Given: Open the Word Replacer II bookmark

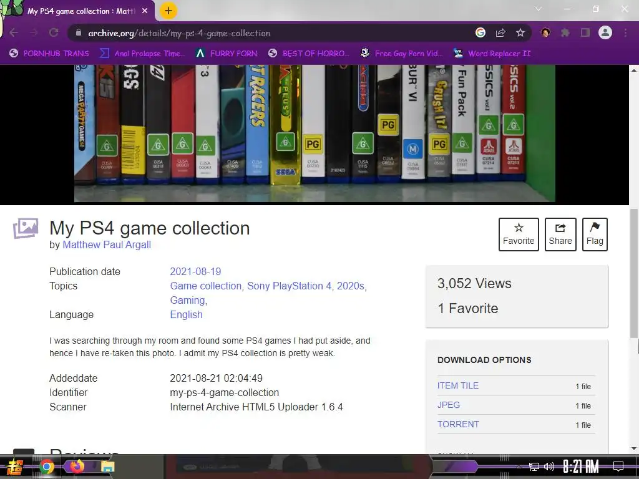Looking at the screenshot, I should click(492, 54).
